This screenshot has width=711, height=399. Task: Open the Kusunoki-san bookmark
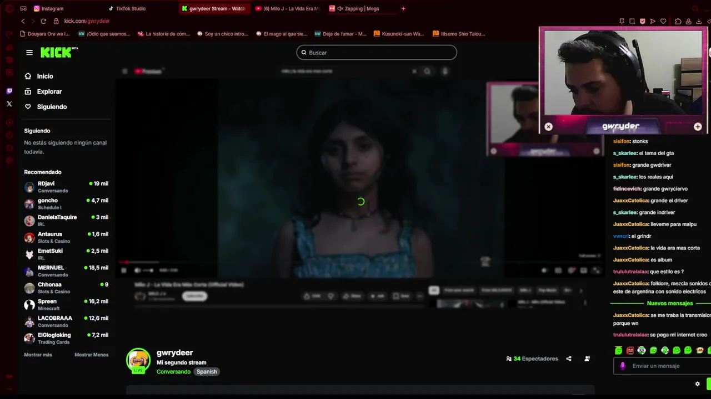point(399,34)
